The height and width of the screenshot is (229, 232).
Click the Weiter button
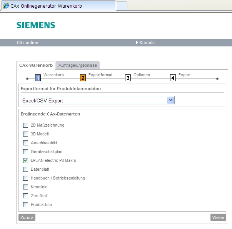[x=218, y=217]
